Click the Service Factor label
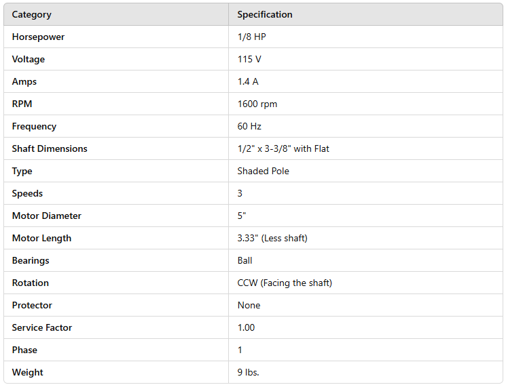Screen dimensions: 506x385 tap(41, 327)
